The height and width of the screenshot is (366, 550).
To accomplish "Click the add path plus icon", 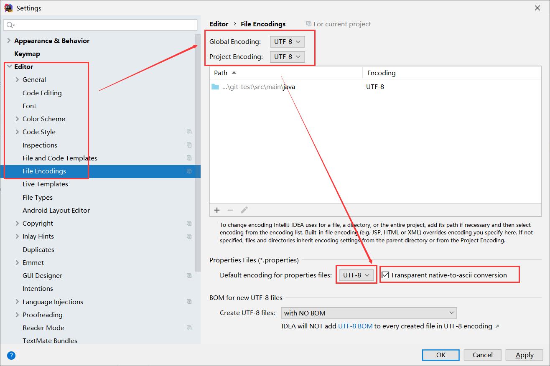I will click(x=217, y=210).
